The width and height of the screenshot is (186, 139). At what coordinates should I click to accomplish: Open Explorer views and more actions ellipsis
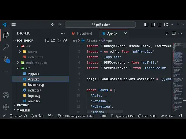pos(63,34)
